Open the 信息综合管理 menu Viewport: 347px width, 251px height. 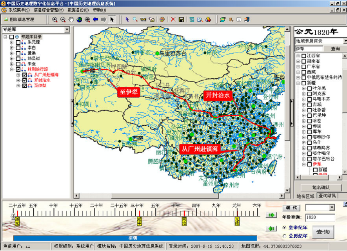(x=49, y=10)
